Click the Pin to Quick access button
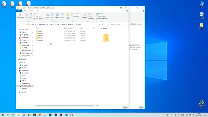This screenshot has height=117, width=208. 20,16
